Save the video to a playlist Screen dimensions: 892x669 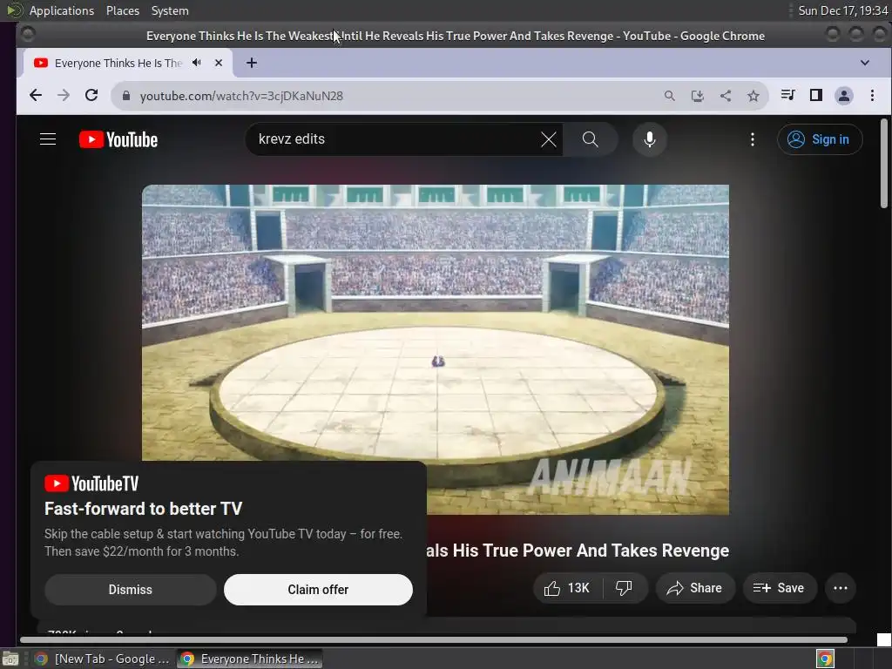point(780,588)
